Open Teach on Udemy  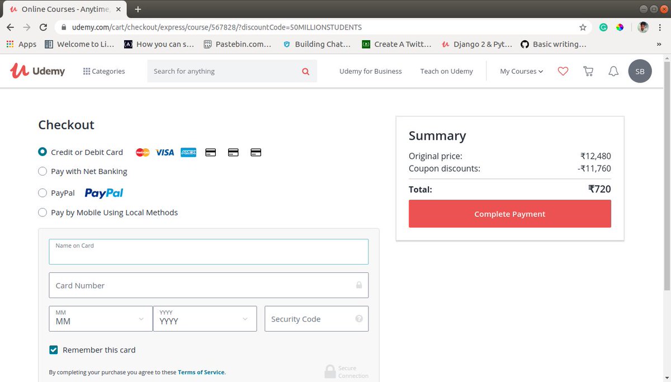coord(447,71)
